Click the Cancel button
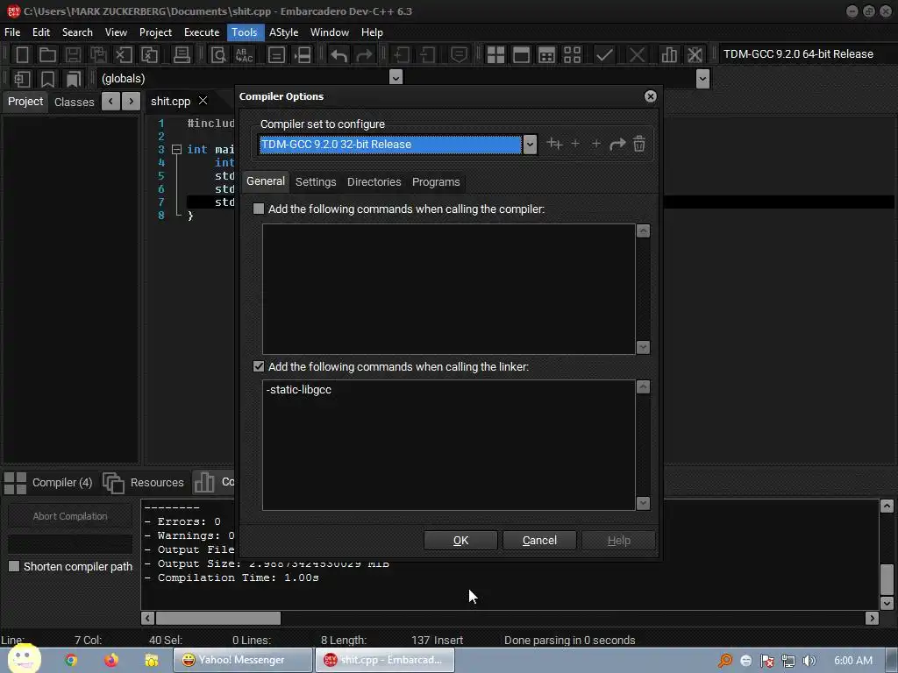 pos(539,540)
